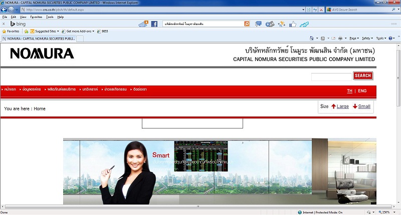Switch language to TH
The width and height of the screenshot is (401, 215).
point(349,91)
